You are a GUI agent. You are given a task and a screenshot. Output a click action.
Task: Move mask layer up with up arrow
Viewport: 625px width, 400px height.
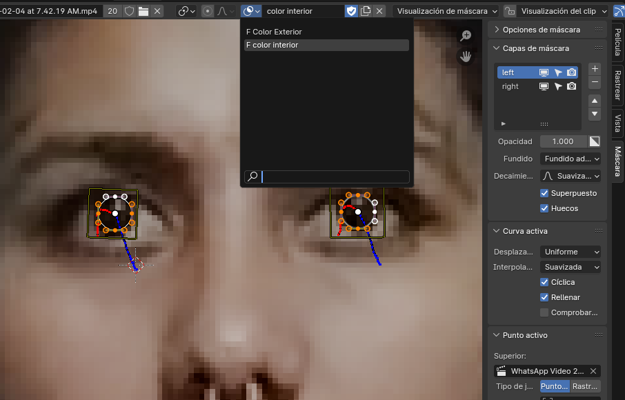[595, 101]
